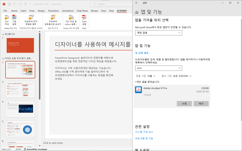Click the PowerPoint Designer body paragraph
This screenshot has height=151, width=242.
click(86, 60)
